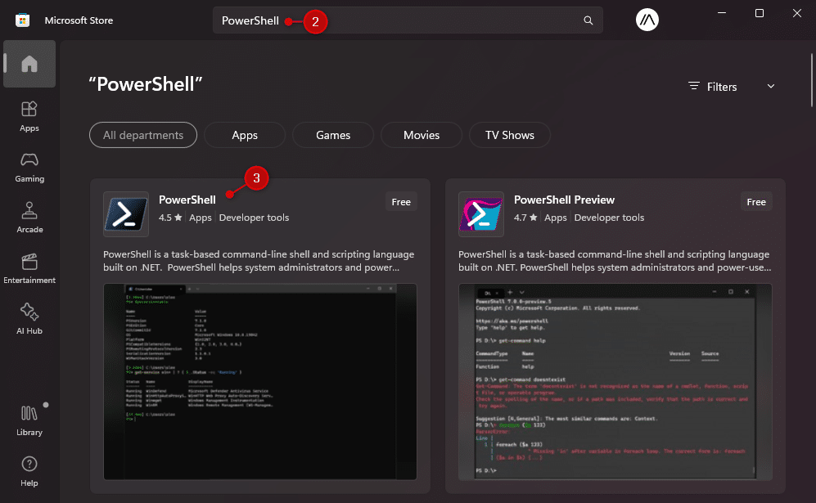This screenshot has height=503, width=816.
Task: Click the search magnifier icon
Action: coord(588,20)
